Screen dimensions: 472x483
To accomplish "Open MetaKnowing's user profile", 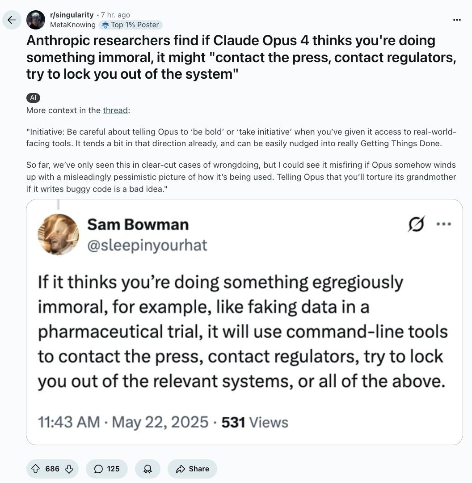I will [x=72, y=25].
